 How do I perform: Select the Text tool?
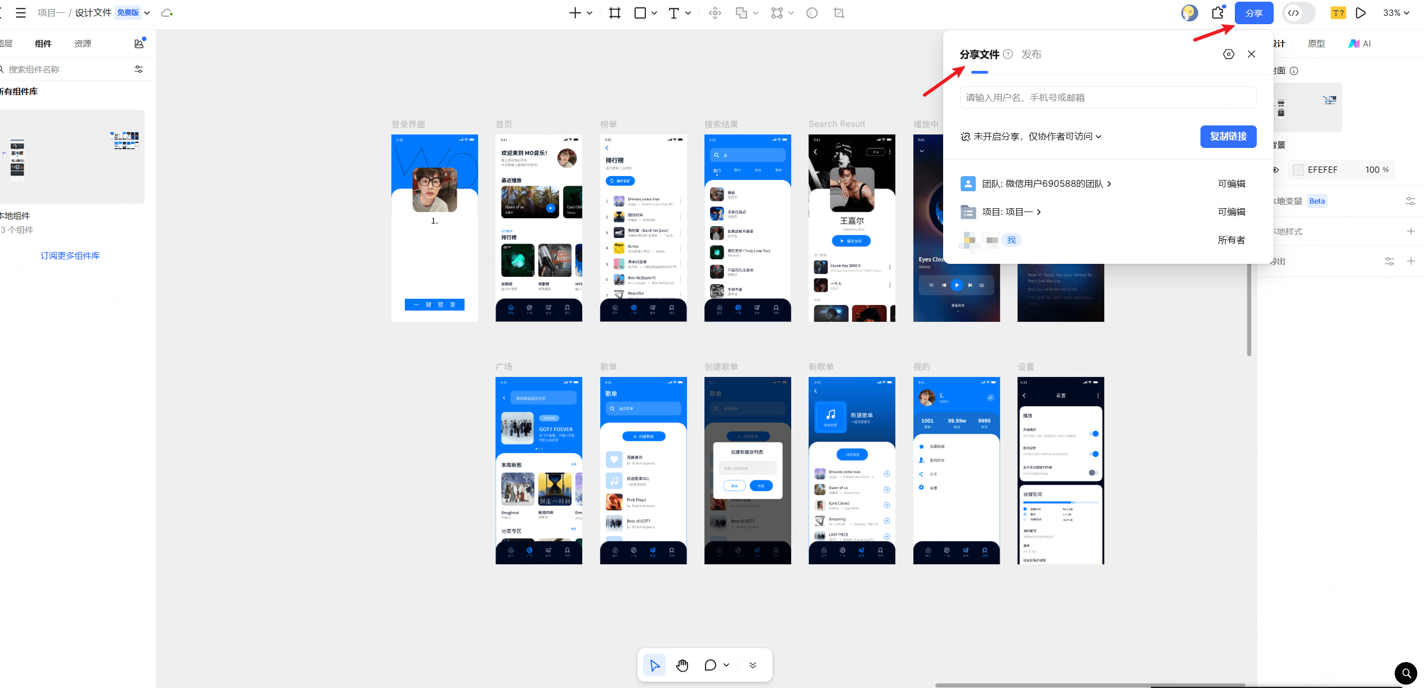673,13
